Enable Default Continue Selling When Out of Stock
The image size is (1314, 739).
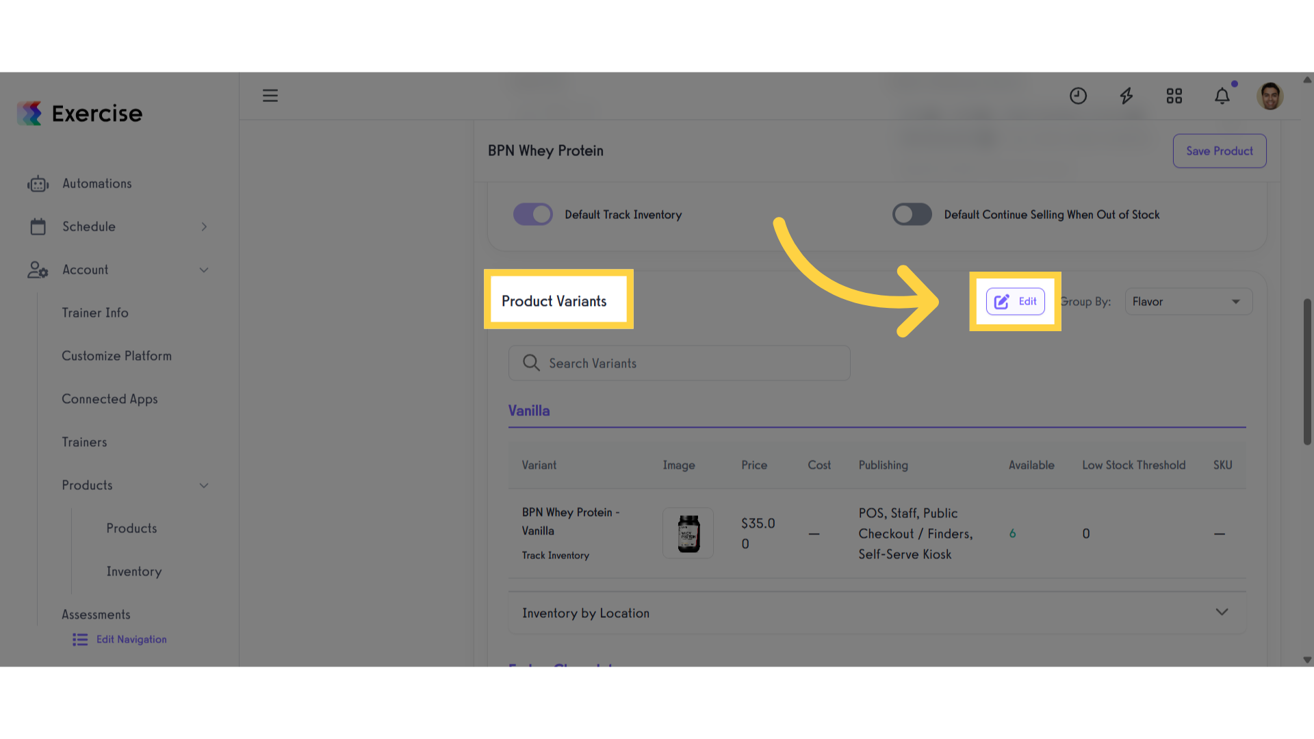coord(912,214)
